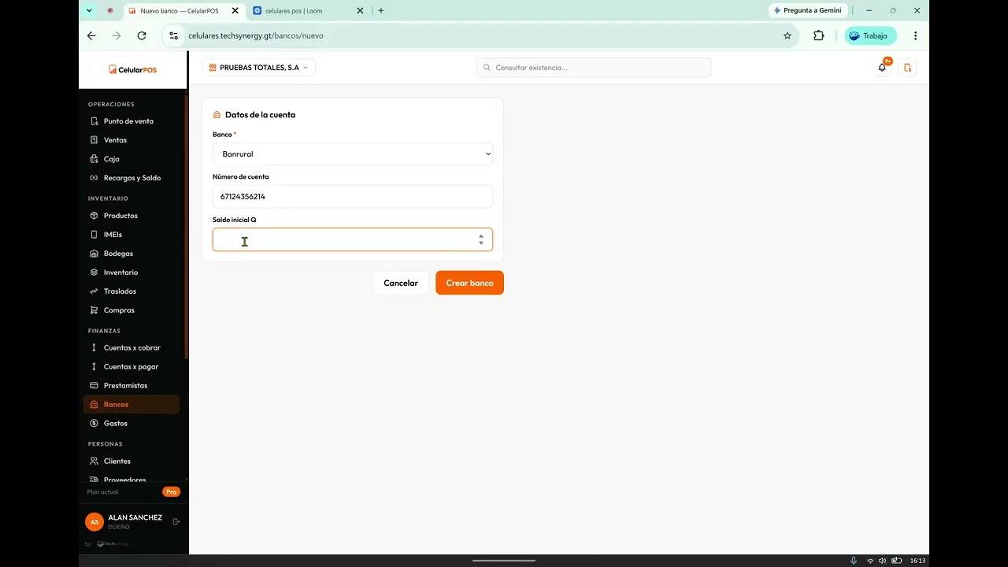Click the Productos box icon
This screenshot has height=567, width=1008.
pos(94,216)
